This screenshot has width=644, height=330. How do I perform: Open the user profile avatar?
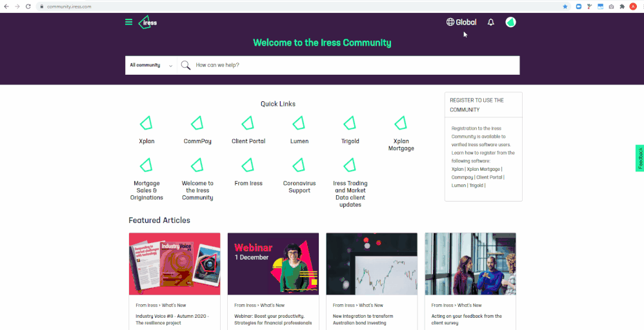point(510,23)
